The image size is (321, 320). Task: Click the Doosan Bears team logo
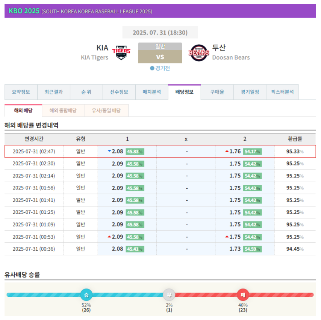[199, 53]
